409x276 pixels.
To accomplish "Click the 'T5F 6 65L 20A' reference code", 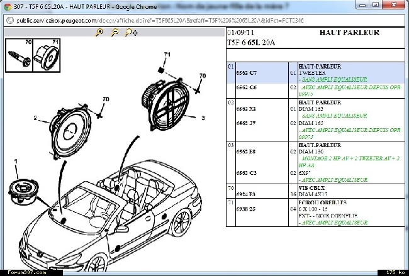I will 251,43.
